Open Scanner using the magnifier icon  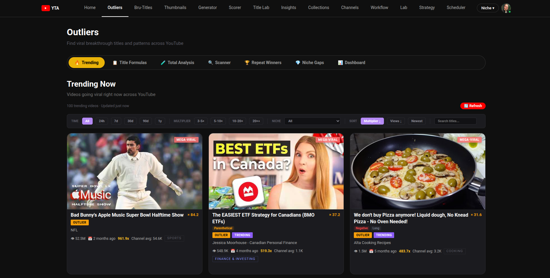[210, 63]
